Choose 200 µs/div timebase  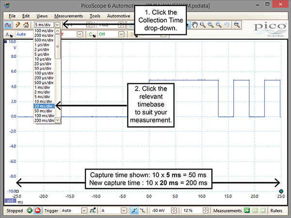[44, 78]
